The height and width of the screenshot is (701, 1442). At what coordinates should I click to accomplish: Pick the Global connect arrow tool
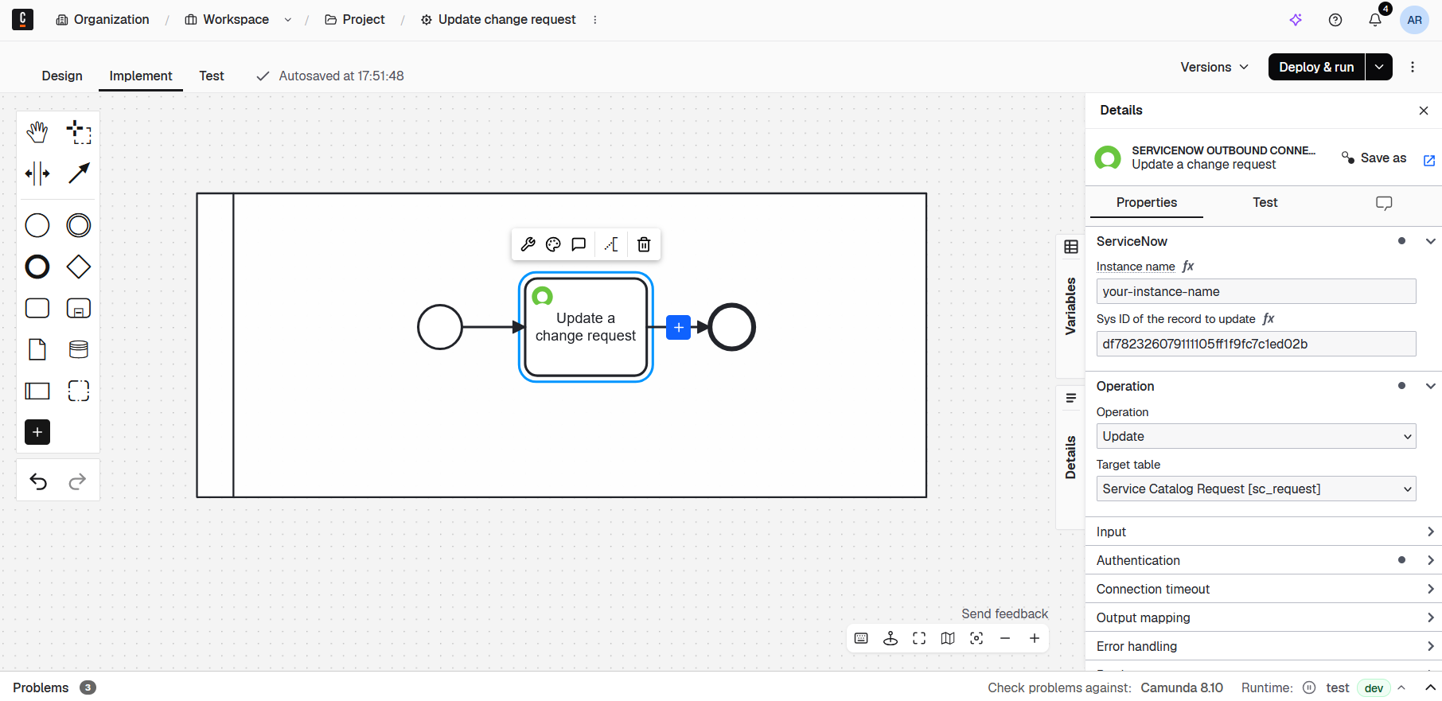79,173
